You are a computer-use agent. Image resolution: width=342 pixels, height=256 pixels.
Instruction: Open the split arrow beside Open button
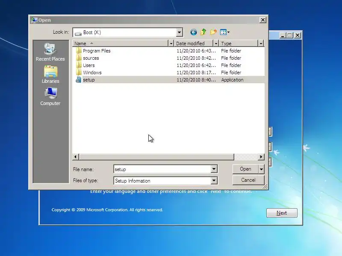(261, 169)
